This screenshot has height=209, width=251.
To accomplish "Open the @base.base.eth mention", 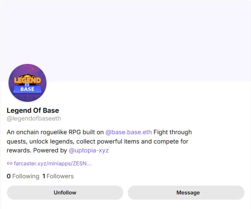I will point(129,132).
